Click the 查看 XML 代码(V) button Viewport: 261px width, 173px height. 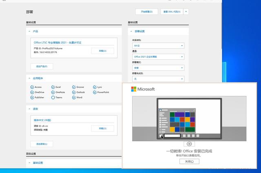(x=172, y=12)
